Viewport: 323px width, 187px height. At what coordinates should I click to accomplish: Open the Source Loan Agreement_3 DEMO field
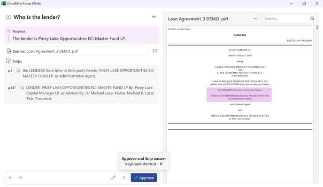click(76, 51)
